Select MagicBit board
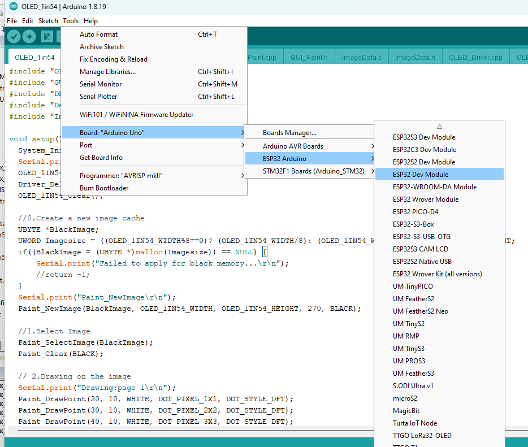Screen dimensions: 528x447 (439, 411)
